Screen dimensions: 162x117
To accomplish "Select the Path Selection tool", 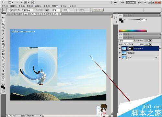I will (3, 71).
